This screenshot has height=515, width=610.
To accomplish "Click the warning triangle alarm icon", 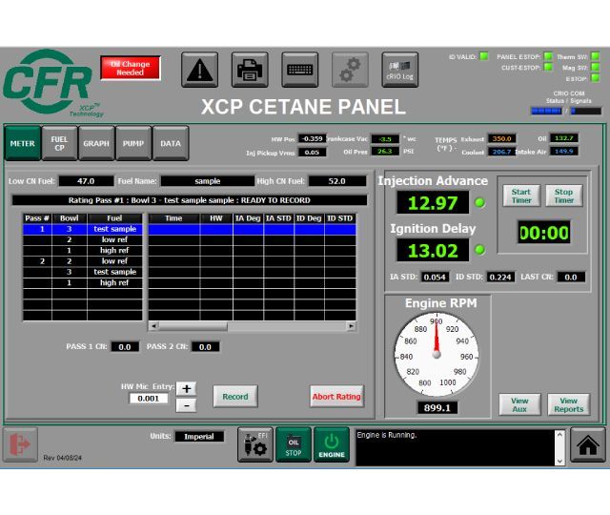I will (x=199, y=70).
